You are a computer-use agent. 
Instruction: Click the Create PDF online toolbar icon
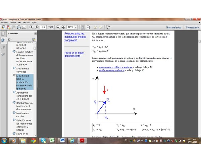[x=3, y=28]
